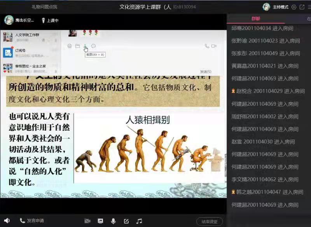311x227 pixels.
Task: Click the scissors screenshot icon
Action: [x=86, y=46]
